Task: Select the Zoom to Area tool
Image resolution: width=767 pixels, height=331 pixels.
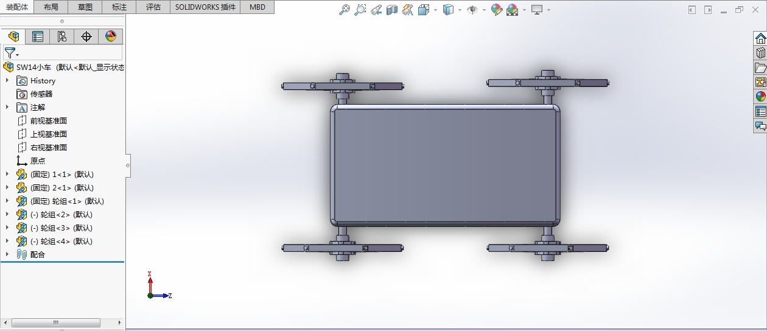Action: pyautogui.click(x=360, y=10)
